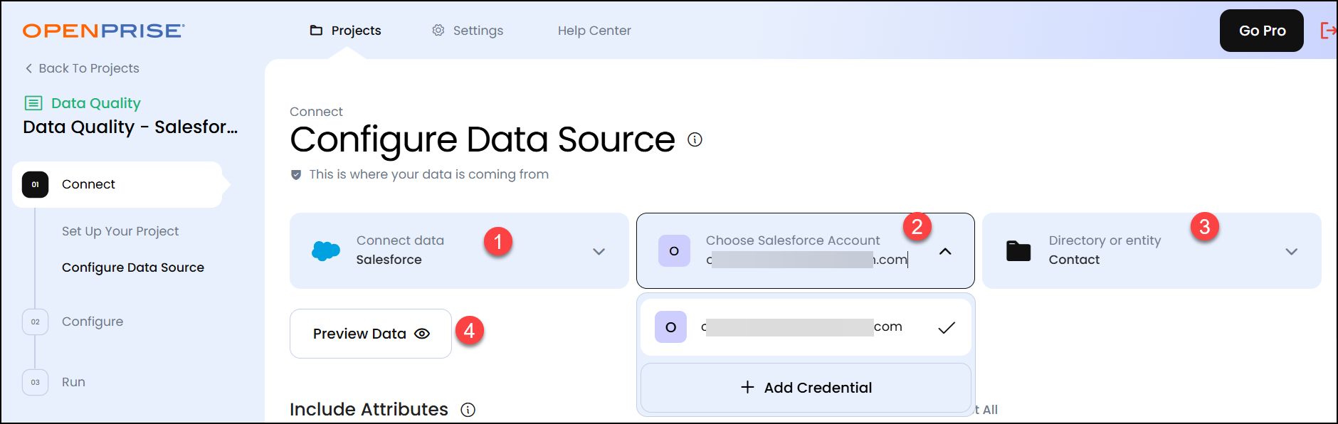Image resolution: width=1338 pixels, height=424 pixels.
Task: Click the O avatar in dropdown list
Action: [x=670, y=327]
